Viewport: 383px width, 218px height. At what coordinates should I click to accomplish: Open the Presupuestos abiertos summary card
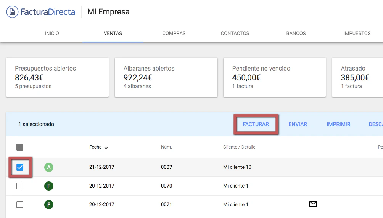click(57, 77)
